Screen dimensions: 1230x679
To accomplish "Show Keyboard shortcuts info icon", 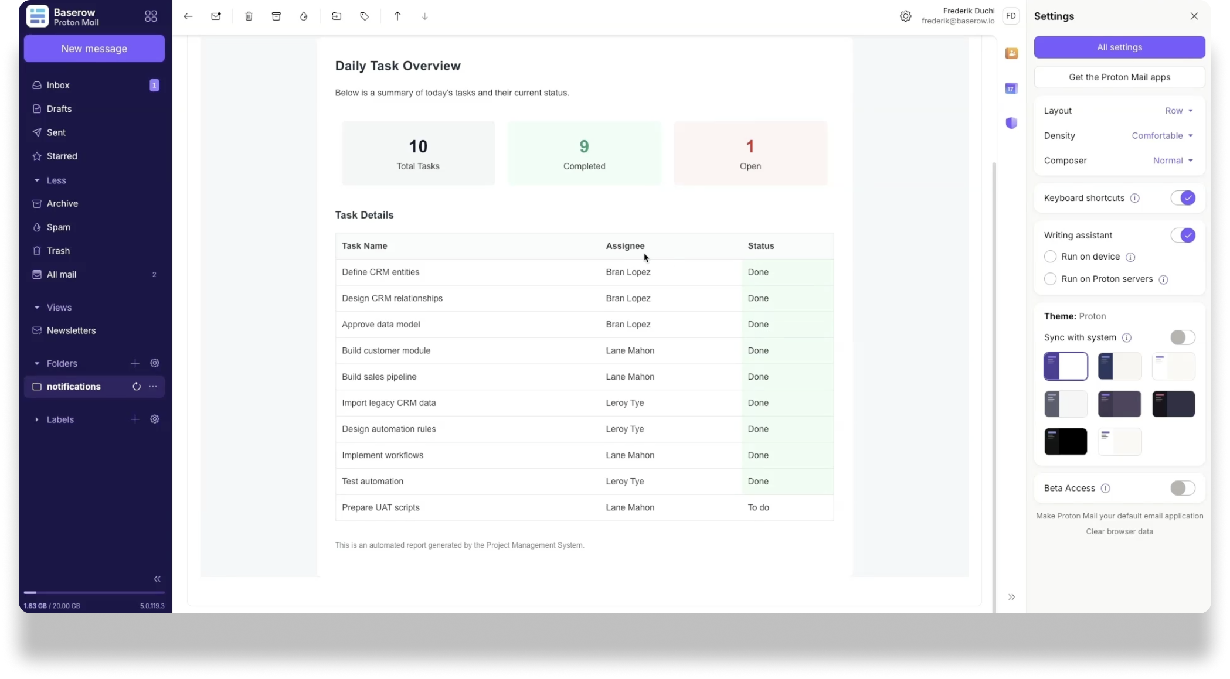I will (1135, 198).
